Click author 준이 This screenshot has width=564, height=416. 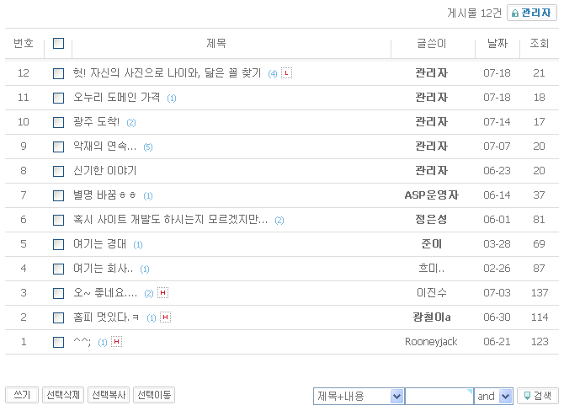(431, 244)
